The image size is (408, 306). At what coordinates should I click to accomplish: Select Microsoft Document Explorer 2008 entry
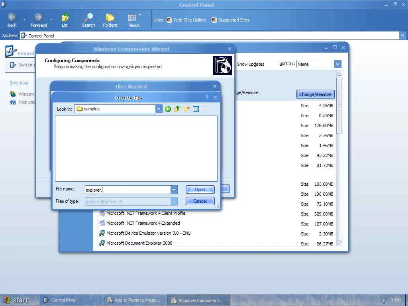coord(139,243)
